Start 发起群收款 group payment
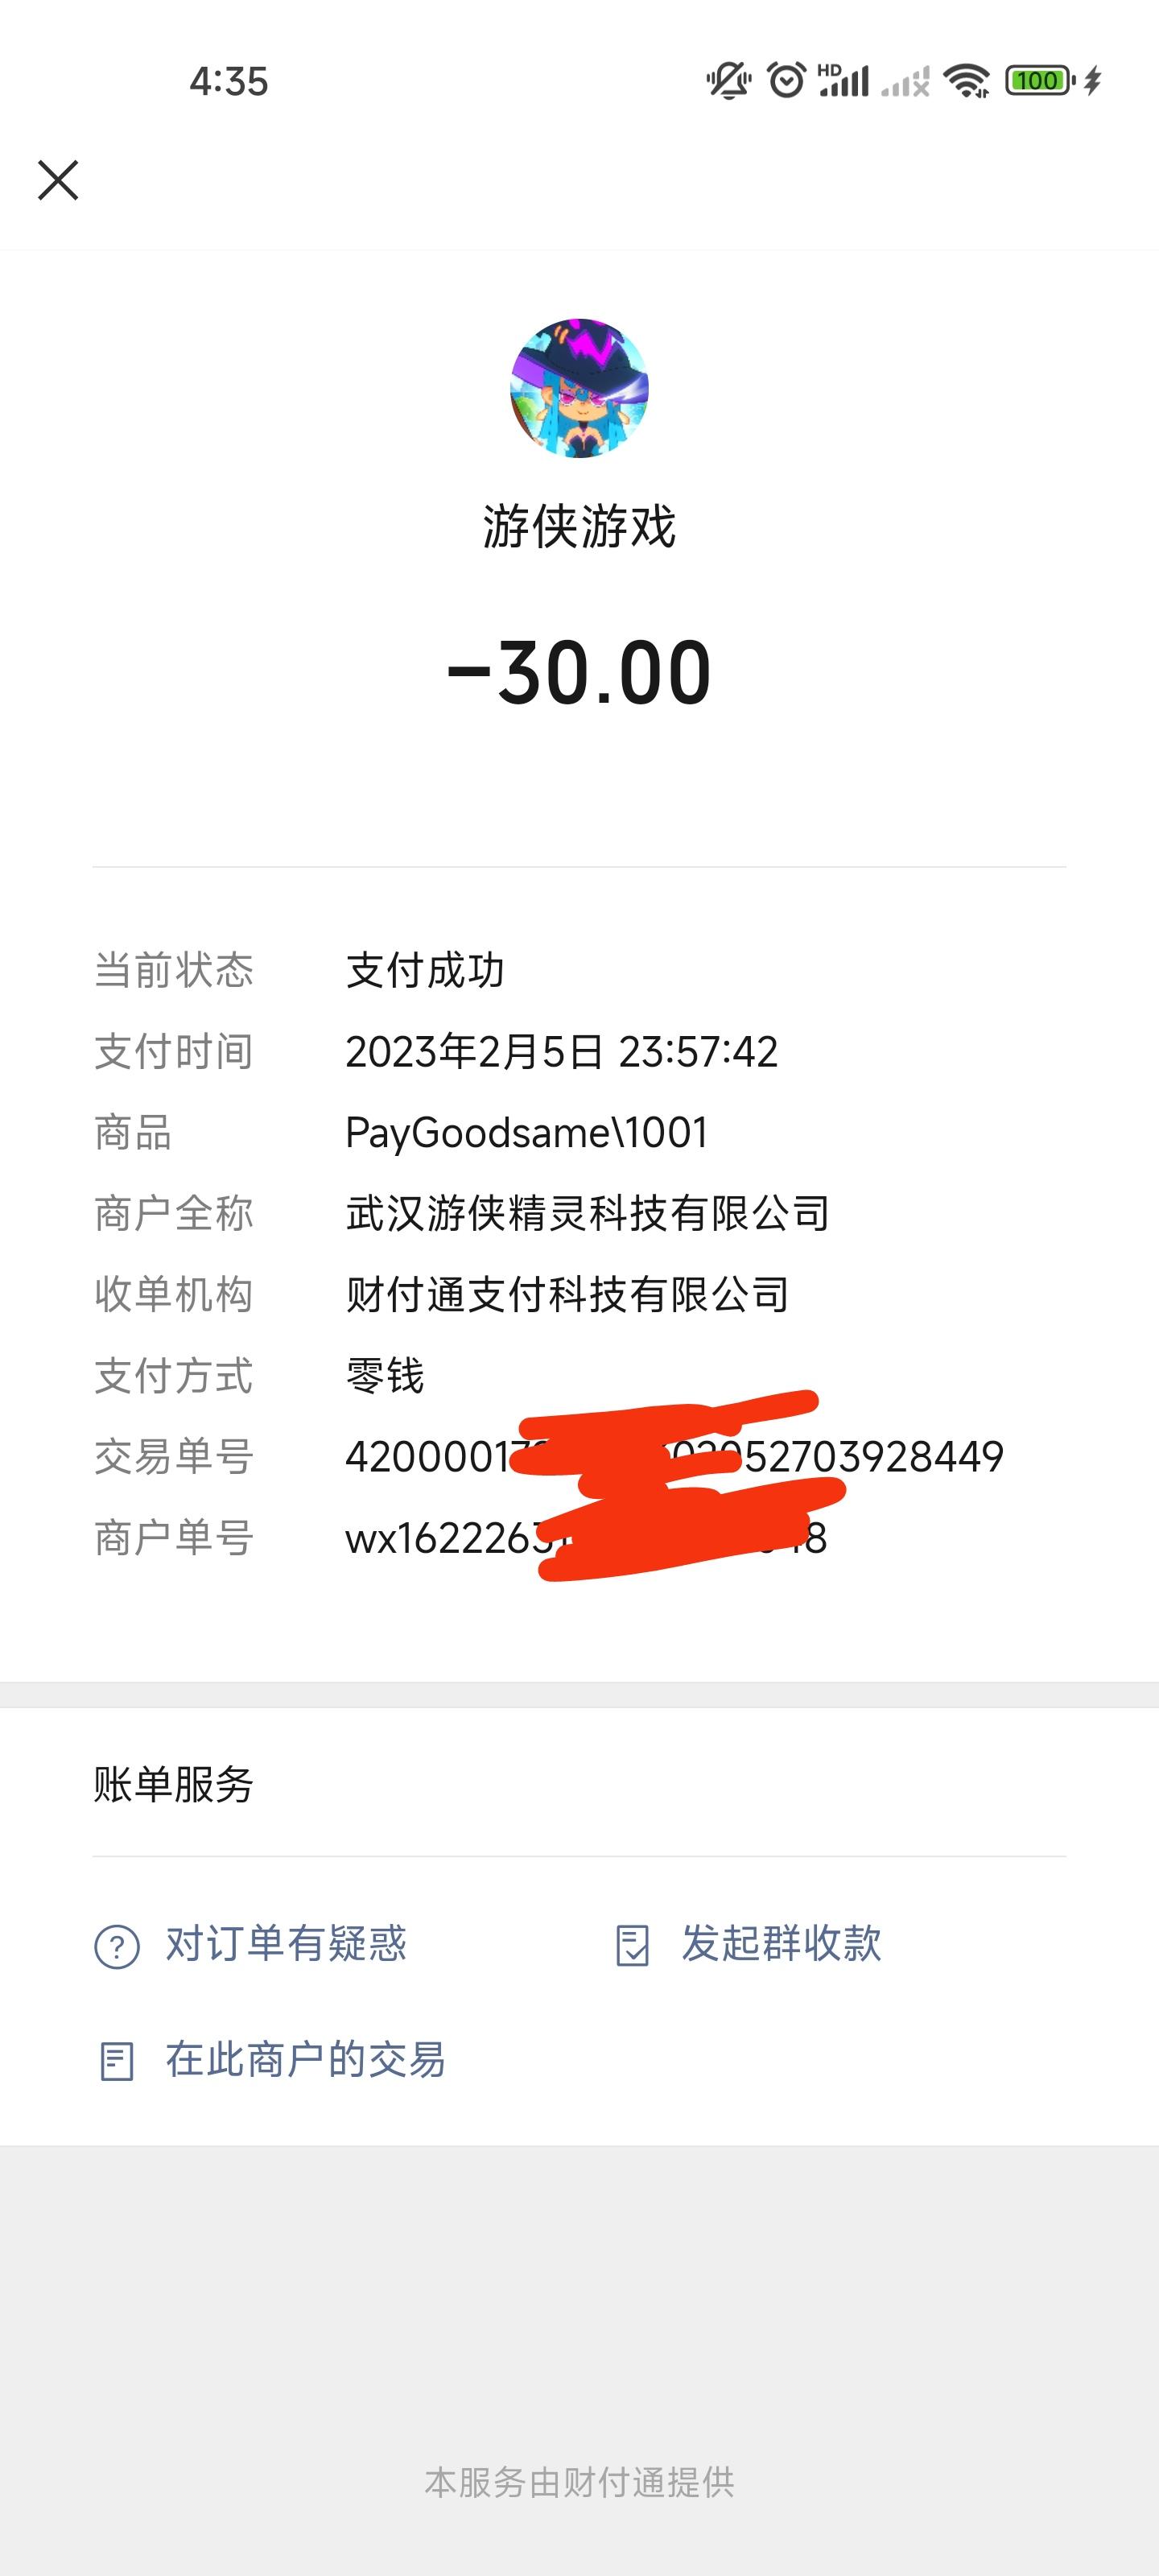Image resolution: width=1159 pixels, height=2576 pixels. [x=781, y=1944]
